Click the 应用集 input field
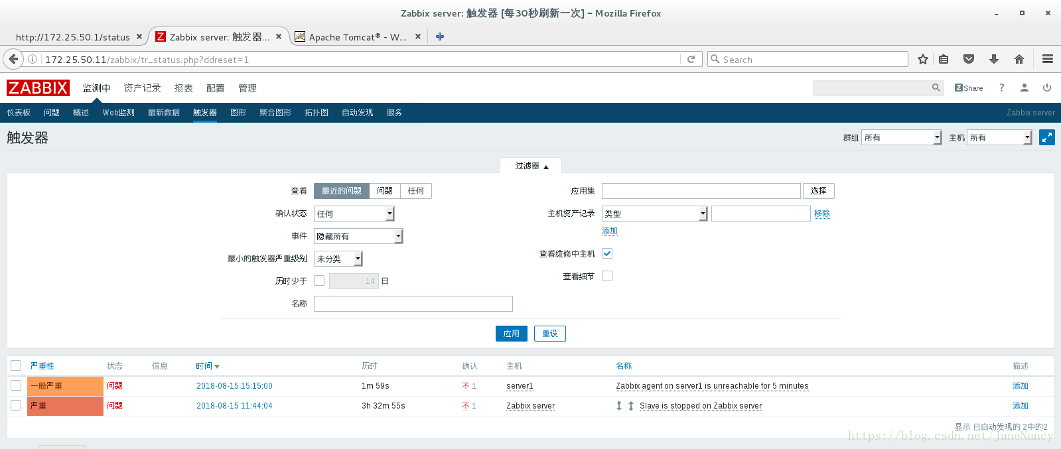This screenshot has width=1061, height=449. click(701, 191)
